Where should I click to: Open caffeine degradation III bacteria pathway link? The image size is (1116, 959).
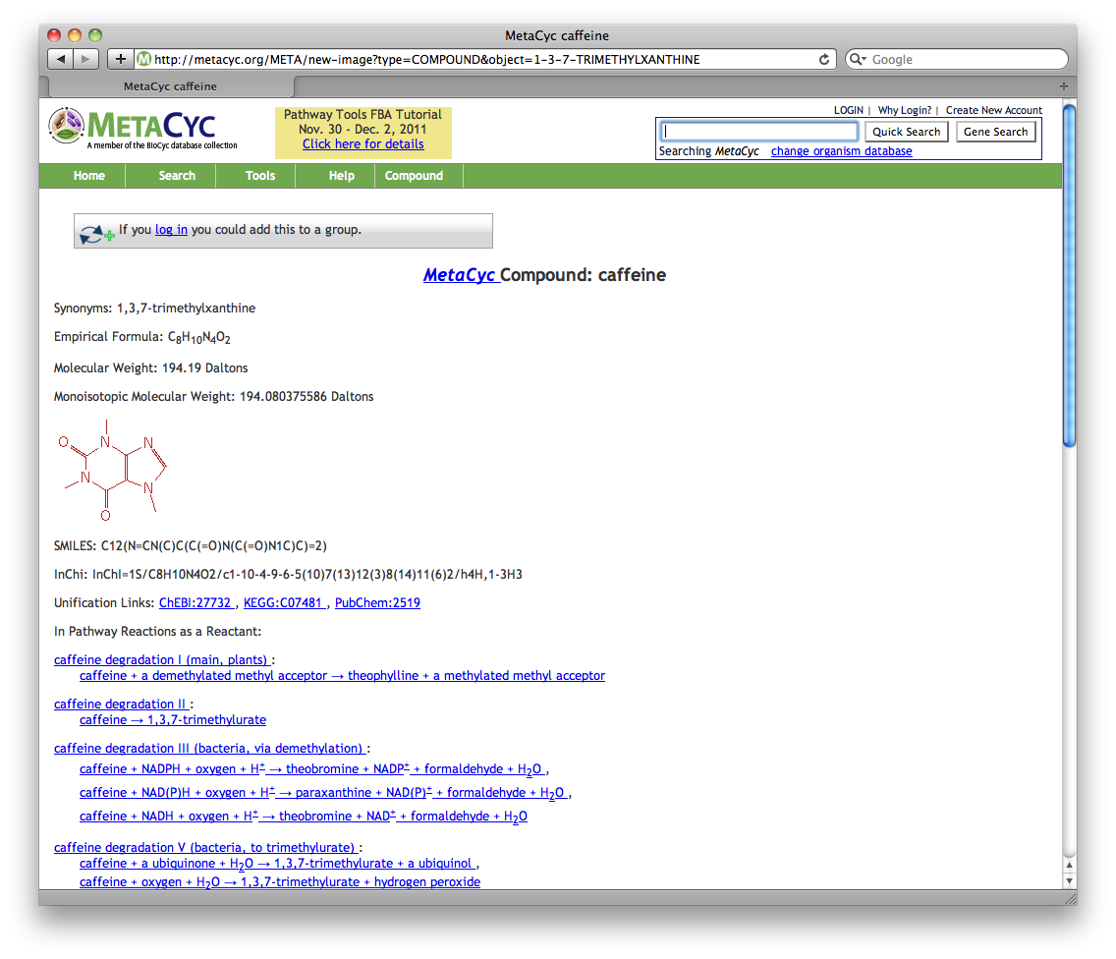click(209, 749)
